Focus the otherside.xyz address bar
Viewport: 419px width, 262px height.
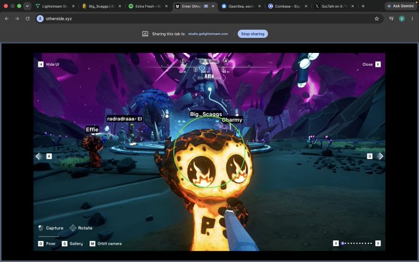pos(208,18)
